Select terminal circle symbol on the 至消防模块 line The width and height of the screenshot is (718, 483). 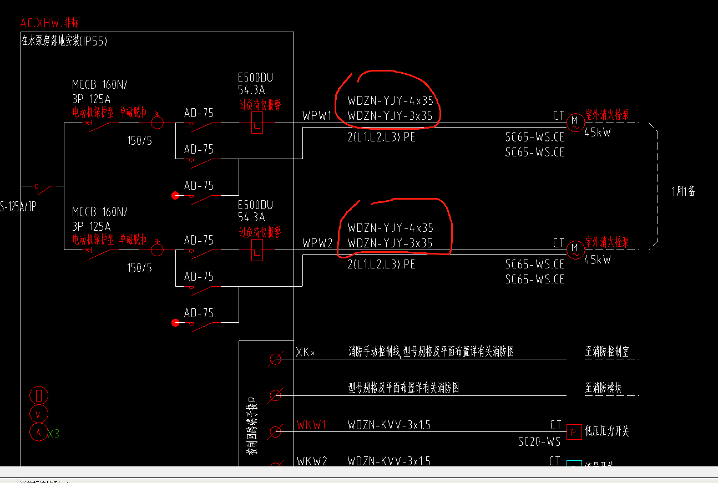pos(275,395)
